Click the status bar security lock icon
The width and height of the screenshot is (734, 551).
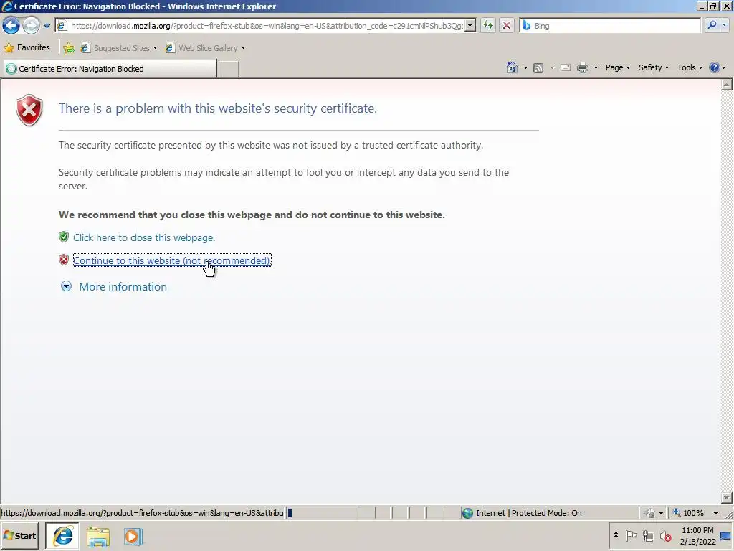[x=649, y=513]
